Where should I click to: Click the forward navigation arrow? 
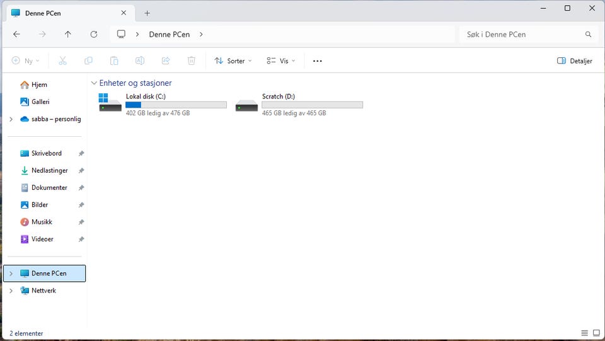click(x=42, y=34)
